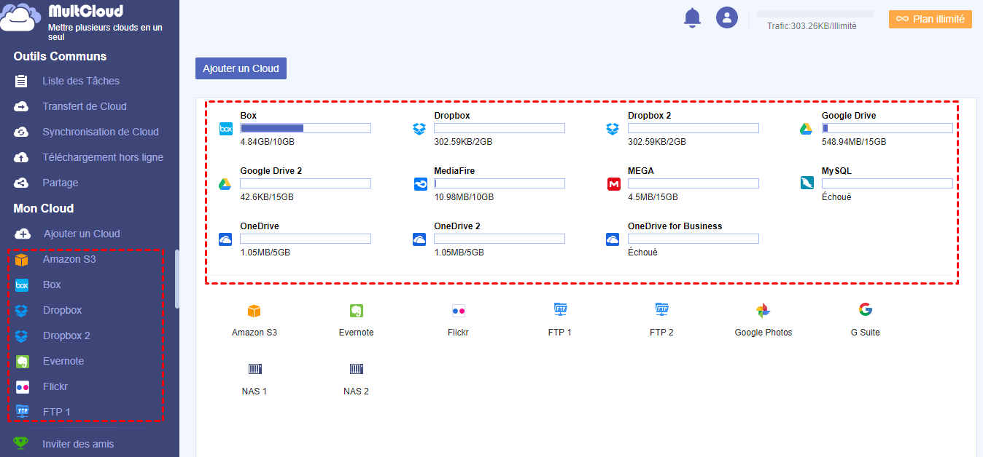
Task: Open the MySQL drive icon
Action: 807,183
